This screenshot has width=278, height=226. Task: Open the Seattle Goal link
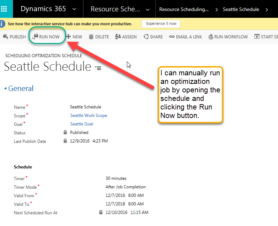pyautogui.click(x=81, y=124)
